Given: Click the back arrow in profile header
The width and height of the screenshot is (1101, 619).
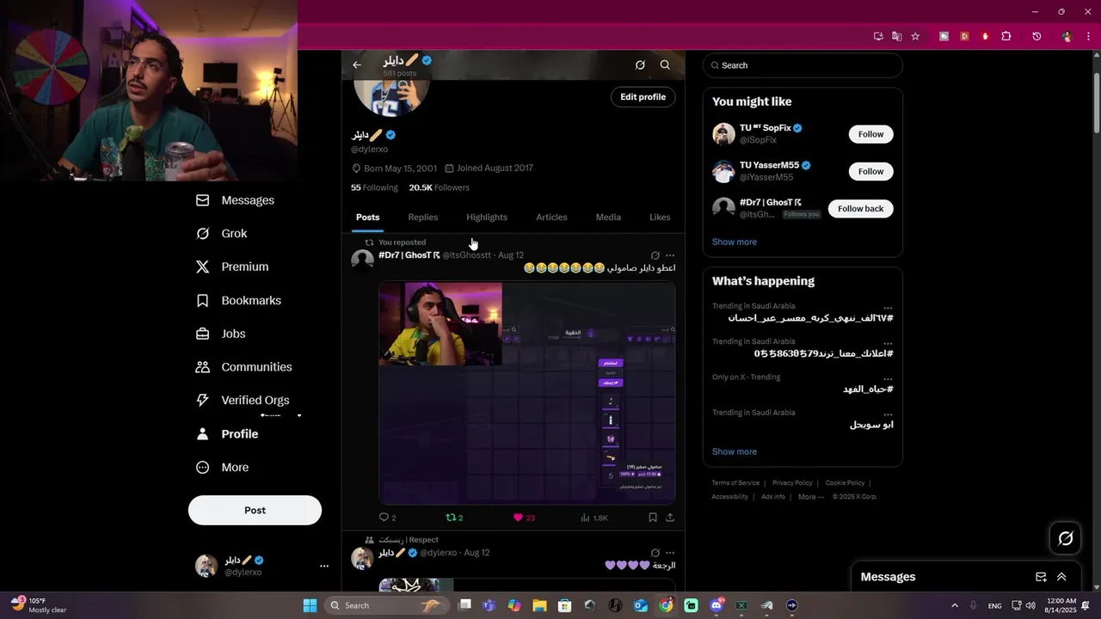Looking at the screenshot, I should pos(357,64).
